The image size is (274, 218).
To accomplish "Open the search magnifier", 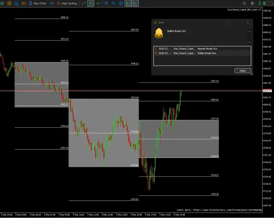I will pos(244,3).
